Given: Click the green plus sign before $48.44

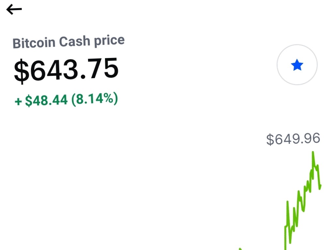Looking at the screenshot, I should point(18,102).
